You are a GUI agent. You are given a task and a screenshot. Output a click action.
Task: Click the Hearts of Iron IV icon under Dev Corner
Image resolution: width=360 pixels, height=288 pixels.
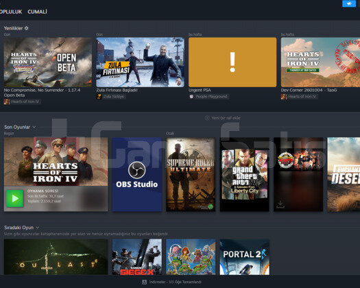pos(284,97)
